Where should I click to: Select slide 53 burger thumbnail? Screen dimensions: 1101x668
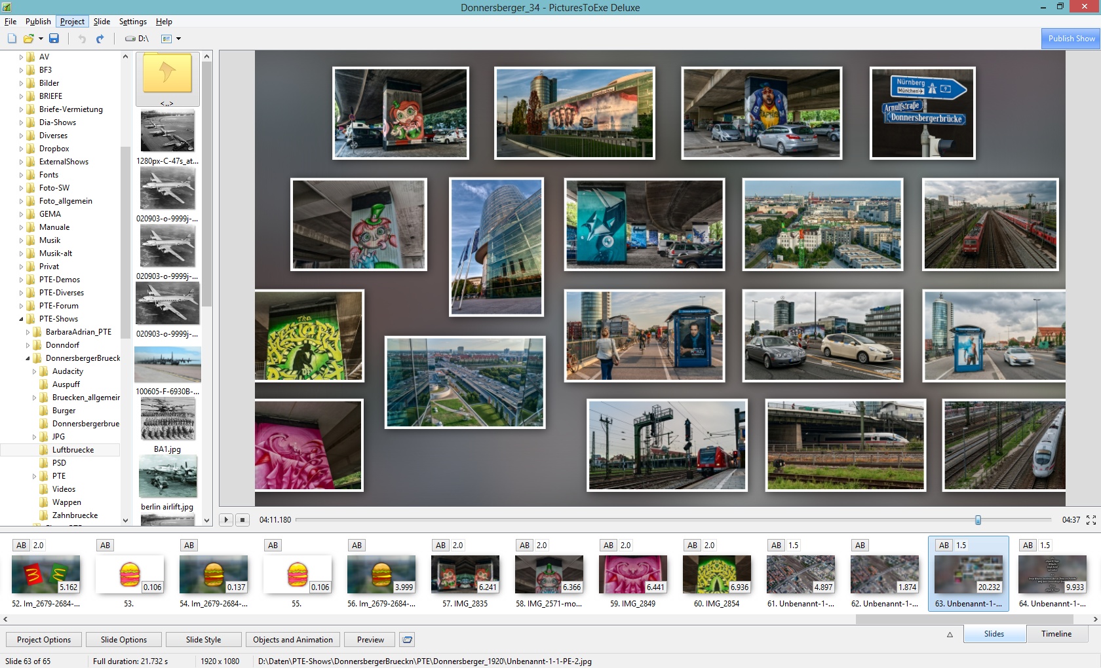pyautogui.click(x=130, y=574)
